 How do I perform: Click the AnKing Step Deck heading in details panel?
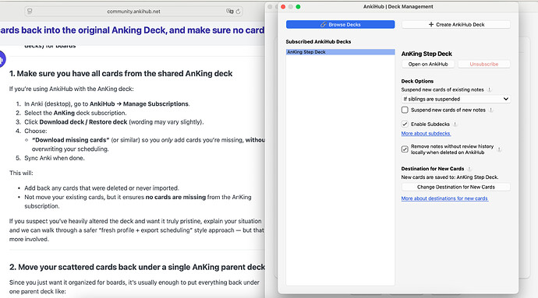(427, 54)
